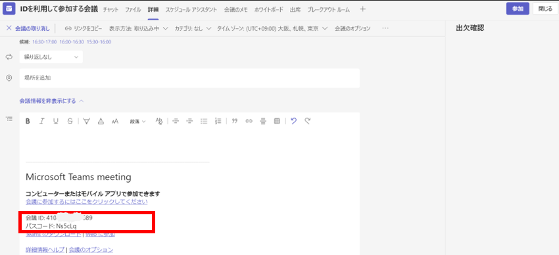This screenshot has width=559, height=255.
Task: Insert bulleted list
Action: pos(204,121)
